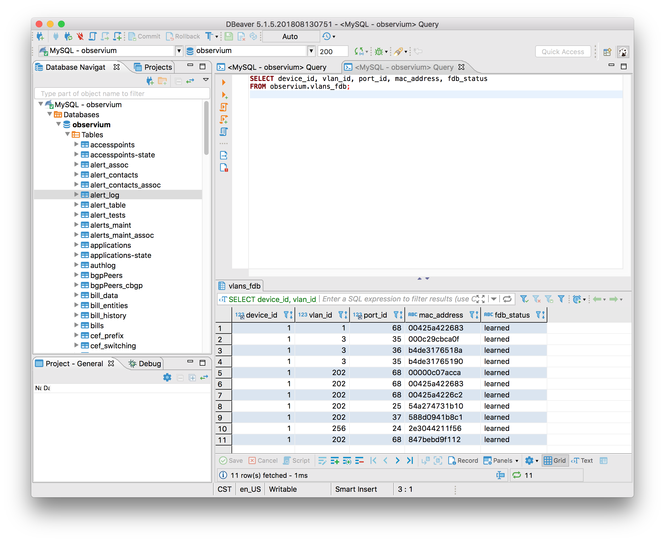
Task: Open Database Navigator view menu triangle
Action: tap(206, 80)
